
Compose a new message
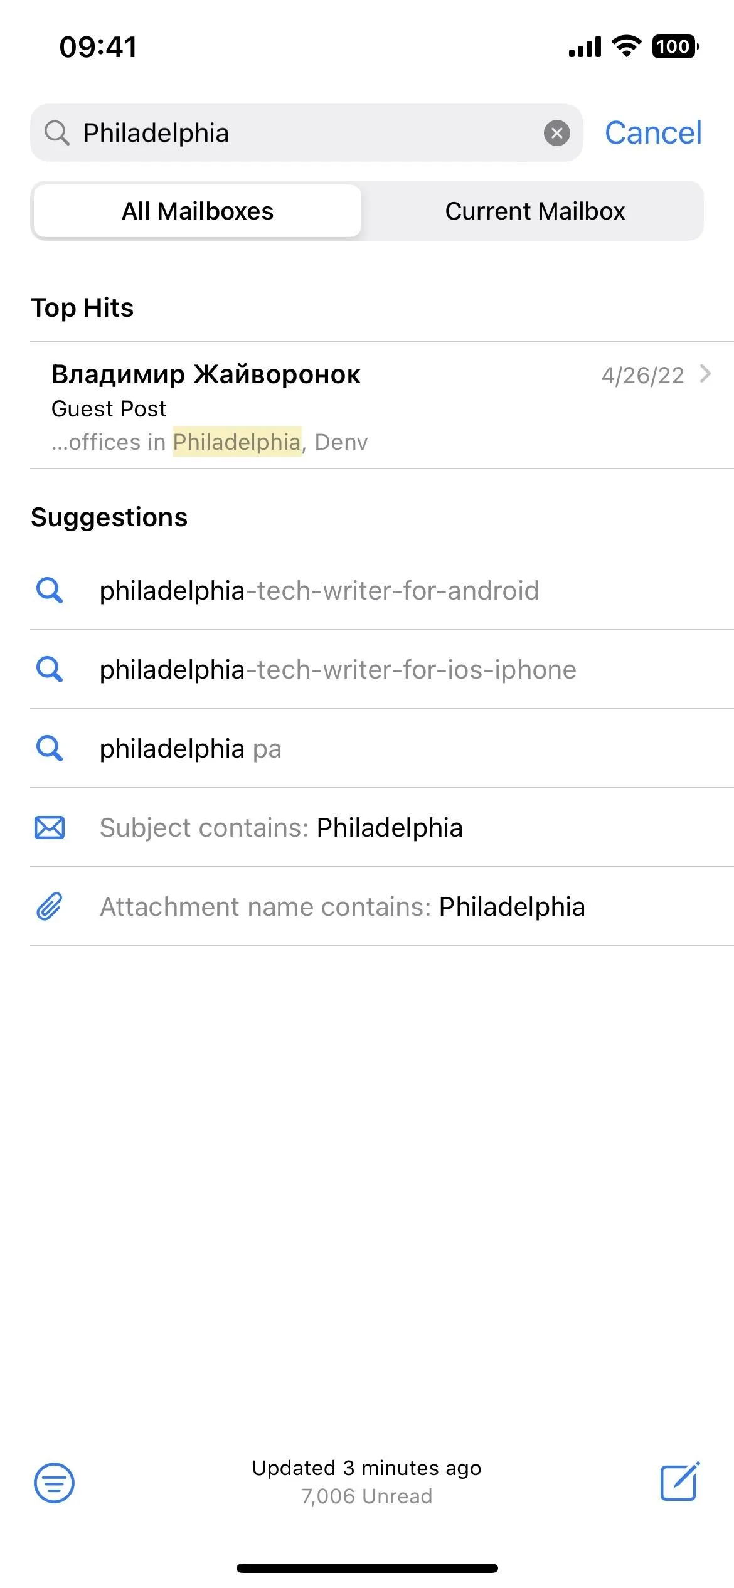(680, 1481)
